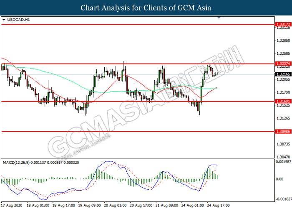Click the -0.001827 MACD scale value
This screenshot has width=292, height=209.
click(x=282, y=199)
